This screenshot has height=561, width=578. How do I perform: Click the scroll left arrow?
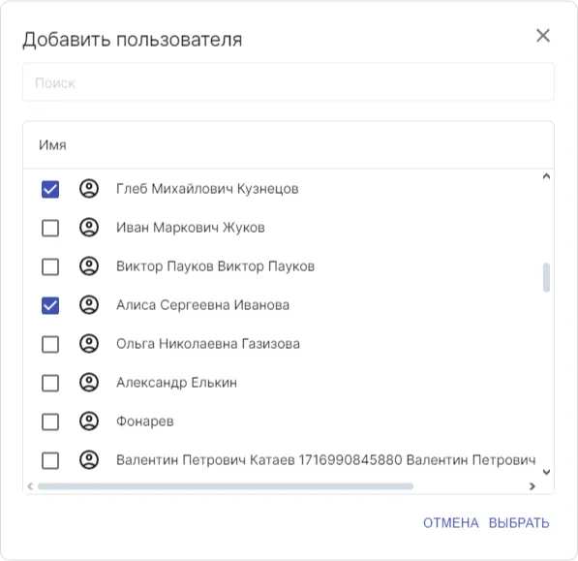pyautogui.click(x=31, y=486)
